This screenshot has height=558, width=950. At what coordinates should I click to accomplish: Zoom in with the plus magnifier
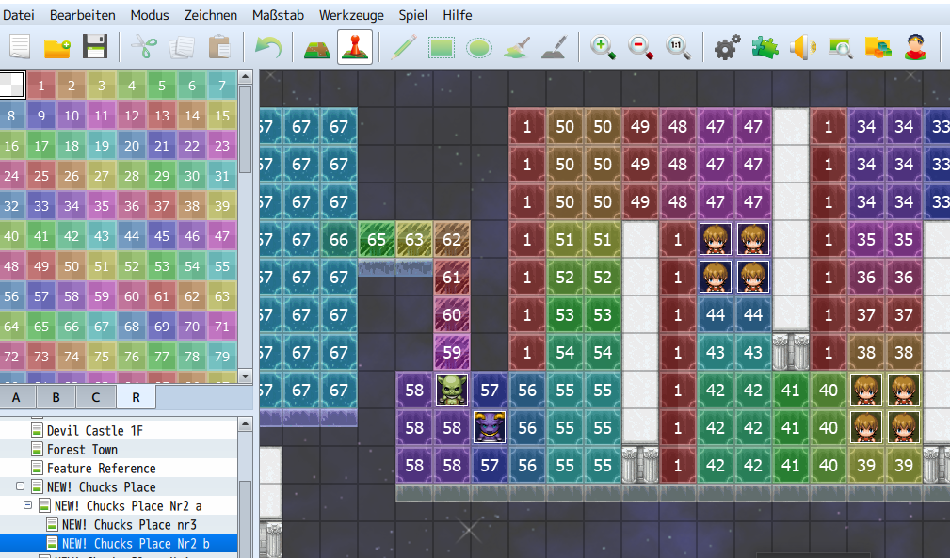[603, 47]
